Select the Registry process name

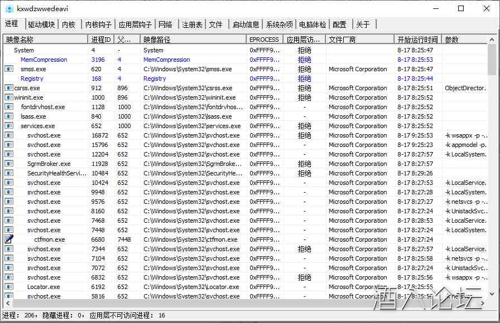[32, 79]
